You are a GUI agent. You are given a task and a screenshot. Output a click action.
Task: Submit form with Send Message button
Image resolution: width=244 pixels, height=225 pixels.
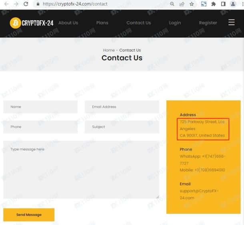pos(29,215)
